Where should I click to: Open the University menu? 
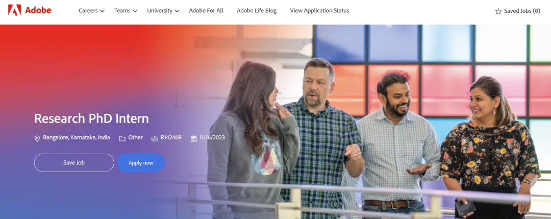point(163,11)
